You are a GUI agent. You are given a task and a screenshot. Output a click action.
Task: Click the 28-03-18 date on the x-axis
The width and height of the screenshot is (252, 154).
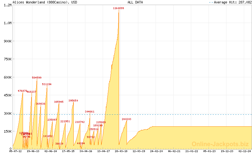[121, 151]
